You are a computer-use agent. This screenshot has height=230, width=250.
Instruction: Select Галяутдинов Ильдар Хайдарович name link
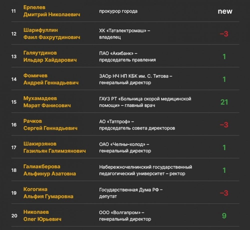click(50, 56)
